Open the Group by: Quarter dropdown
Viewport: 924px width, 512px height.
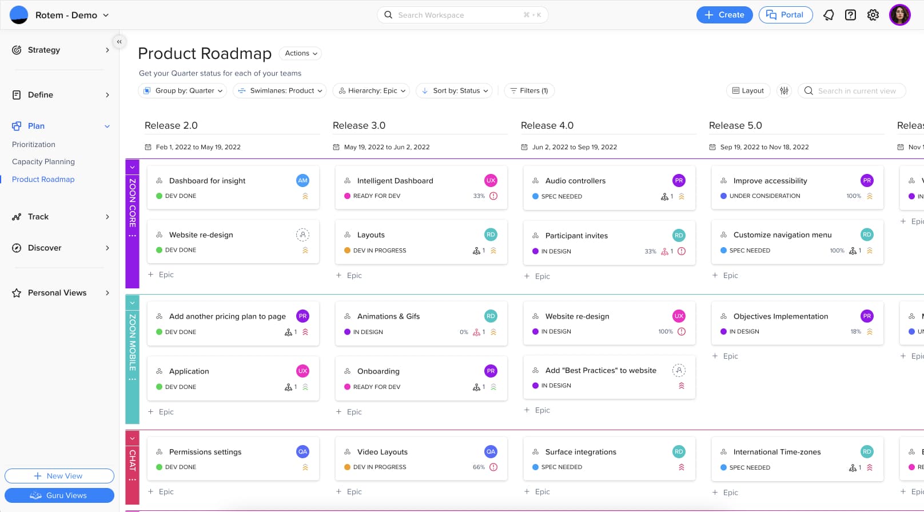point(182,90)
